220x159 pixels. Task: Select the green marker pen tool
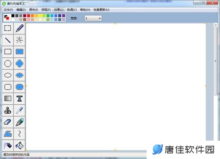tap(19, 122)
